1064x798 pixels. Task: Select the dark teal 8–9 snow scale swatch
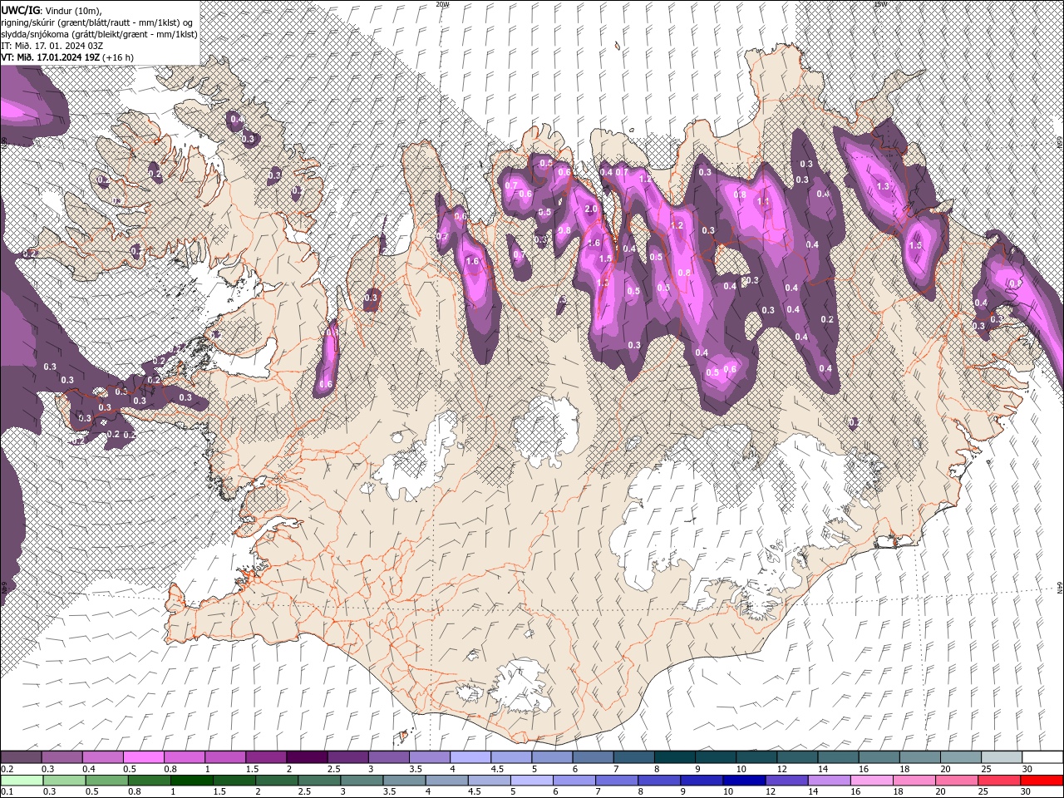(x=674, y=757)
